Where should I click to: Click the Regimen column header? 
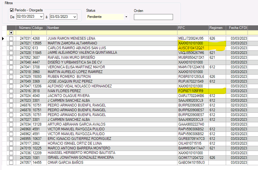point(216,28)
